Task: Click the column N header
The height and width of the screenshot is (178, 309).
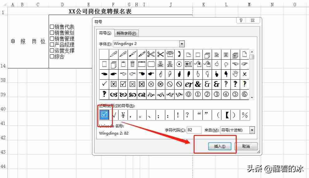Action: point(272,4)
